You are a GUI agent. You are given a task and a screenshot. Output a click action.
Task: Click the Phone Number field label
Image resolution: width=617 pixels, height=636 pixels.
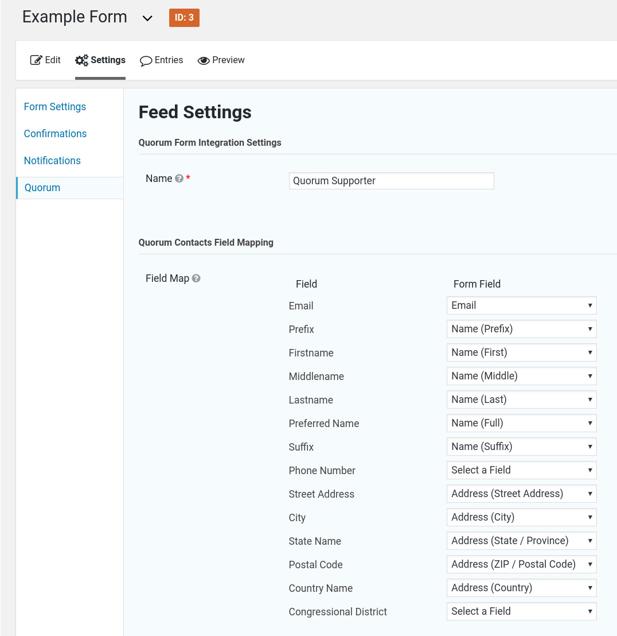(322, 471)
